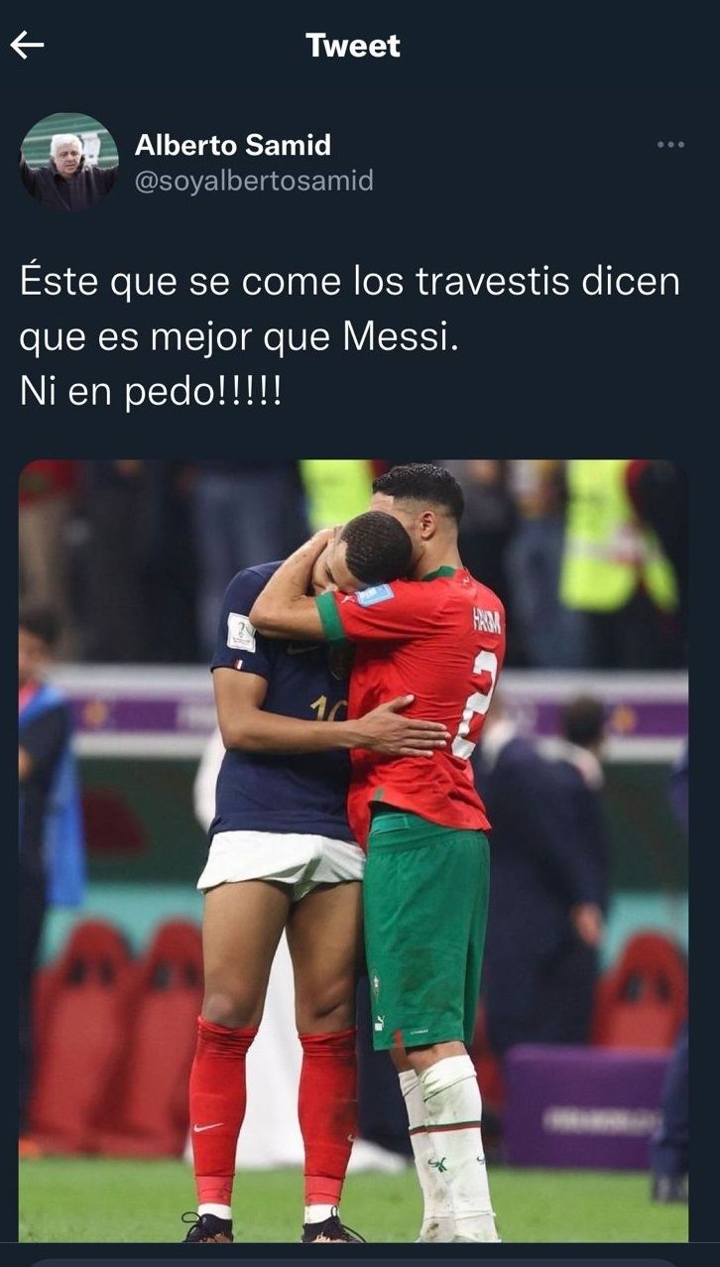Open the @soyalbertosamid handle link
Image resolution: width=720 pixels, height=1267 pixels.
click(254, 181)
